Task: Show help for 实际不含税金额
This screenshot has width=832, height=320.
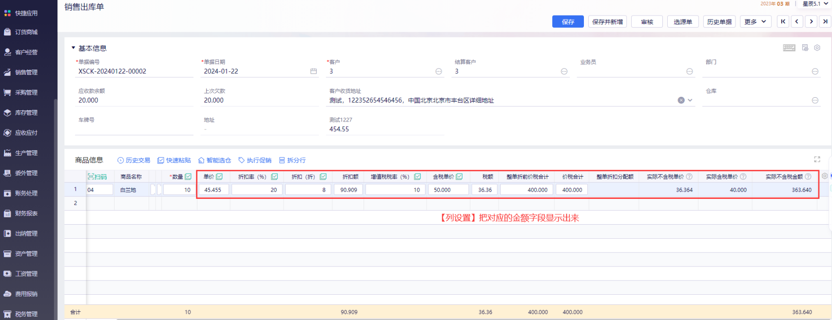Action: coord(808,177)
